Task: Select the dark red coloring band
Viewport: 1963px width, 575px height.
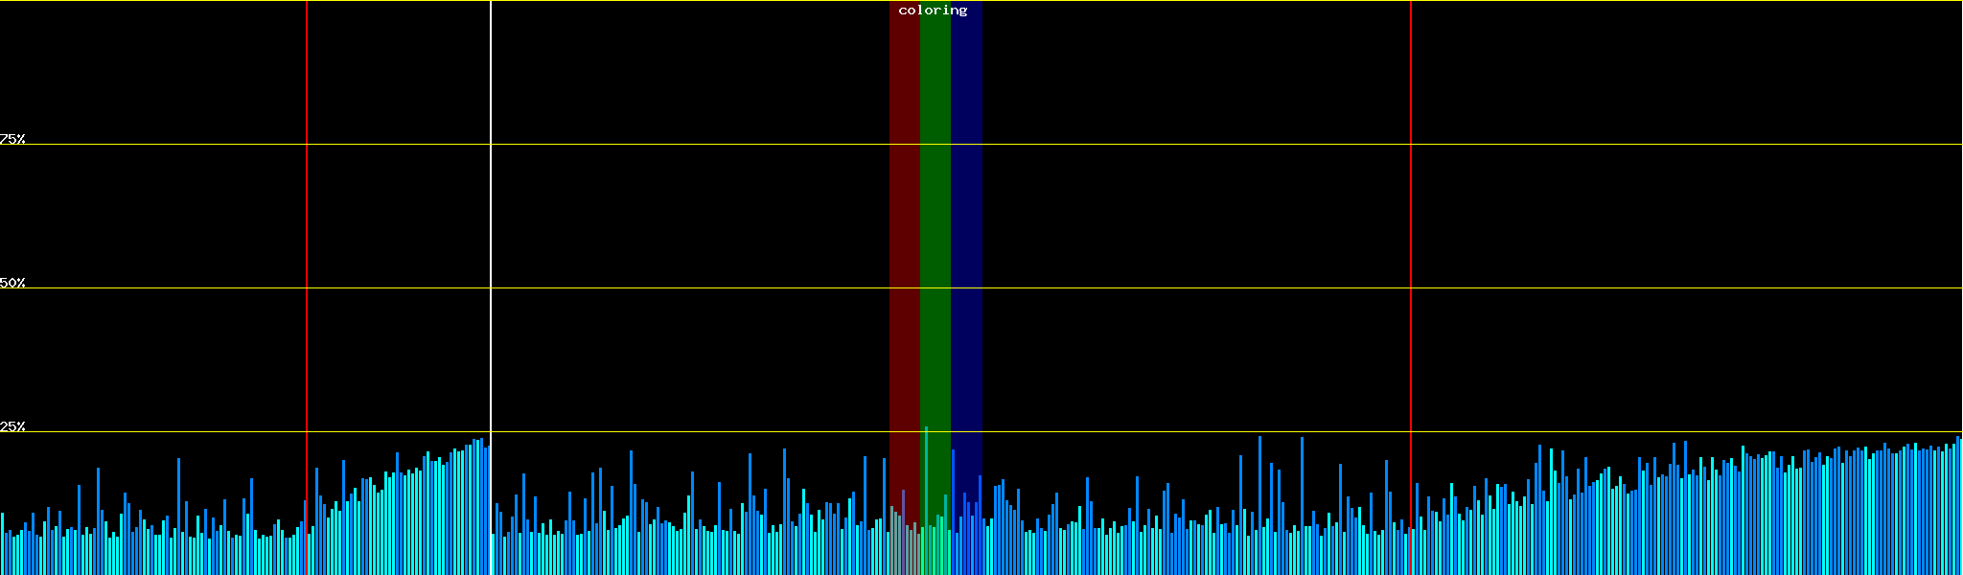Action: click(904, 240)
